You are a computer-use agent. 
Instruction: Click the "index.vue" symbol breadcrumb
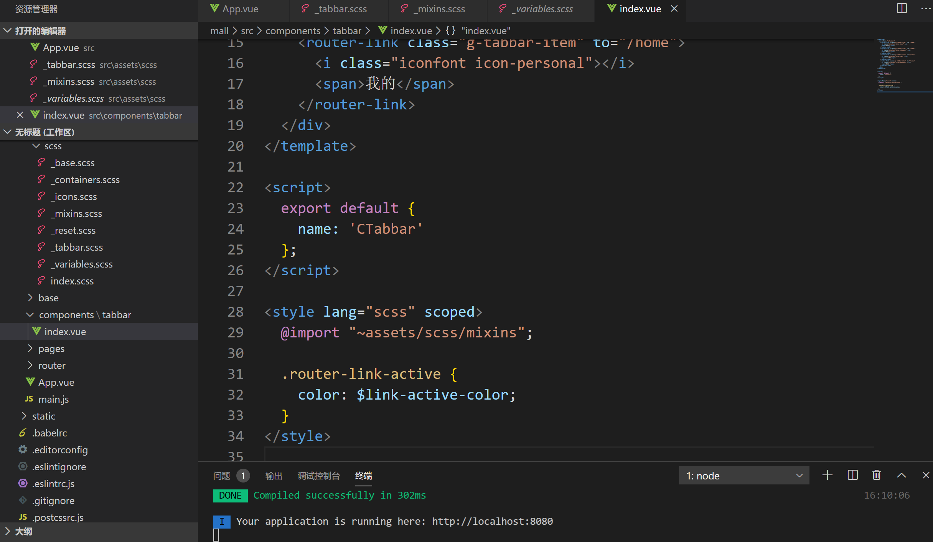tap(478, 31)
